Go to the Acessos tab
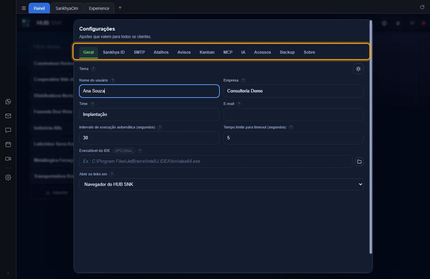 (263, 52)
